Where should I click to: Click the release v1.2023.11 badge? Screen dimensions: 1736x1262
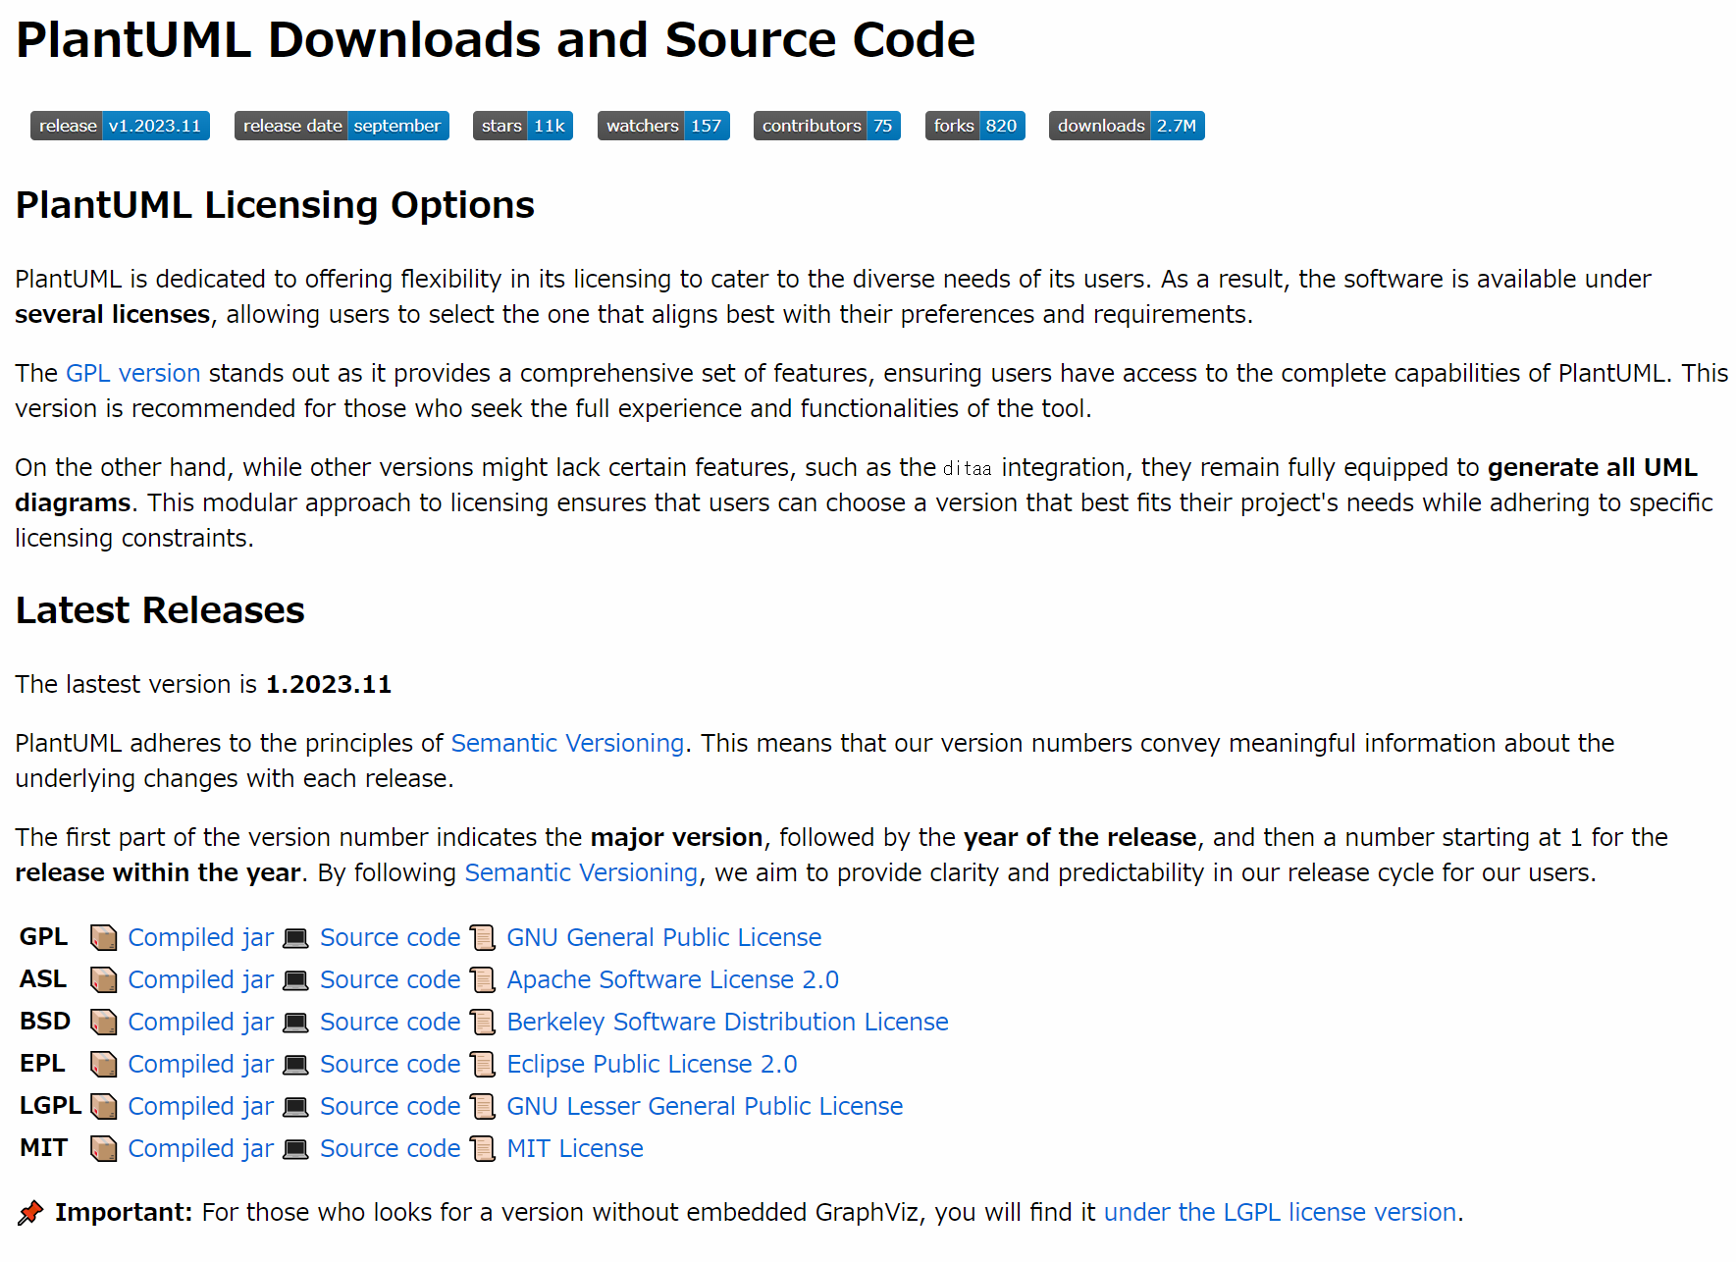(120, 126)
